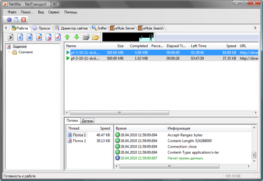The width and height of the screenshot is (263, 181).
Task: Click the Информация column header
Action: pyautogui.click(x=208, y=128)
